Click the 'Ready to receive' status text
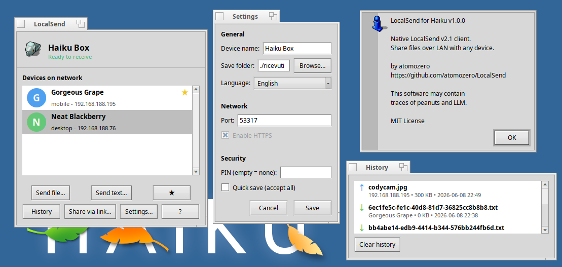The height and width of the screenshot is (267, 562). [x=70, y=57]
